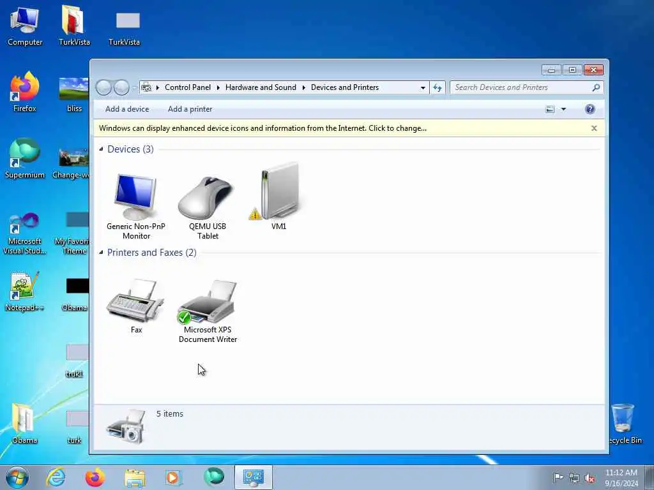This screenshot has width=654, height=490.
Task: Minimize the Devices and Printers window
Action: pos(551,70)
